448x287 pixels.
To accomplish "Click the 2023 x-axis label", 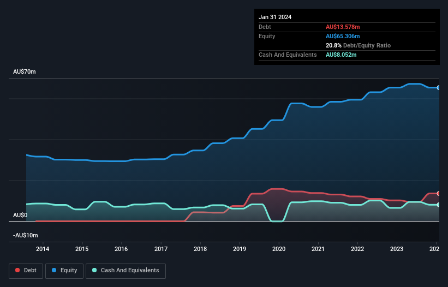I will pos(397,249).
